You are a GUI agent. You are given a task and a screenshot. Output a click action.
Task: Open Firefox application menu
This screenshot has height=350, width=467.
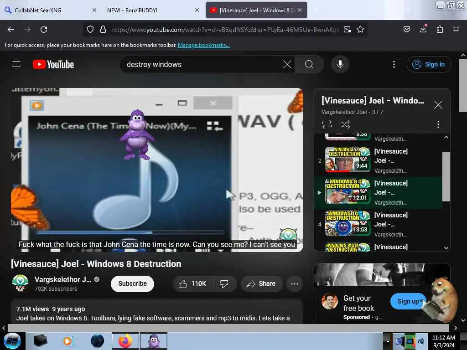click(x=456, y=29)
